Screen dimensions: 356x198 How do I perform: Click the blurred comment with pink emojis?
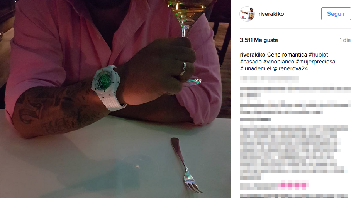274,186
